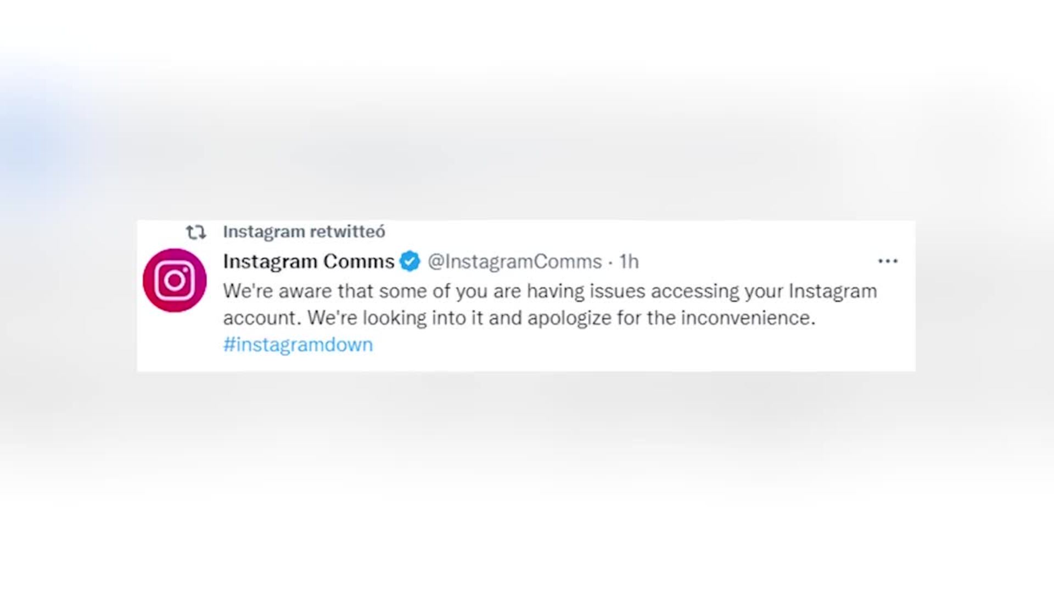1054x593 pixels.
Task: Select the white camera glyph inside avatar
Action: coord(175,281)
